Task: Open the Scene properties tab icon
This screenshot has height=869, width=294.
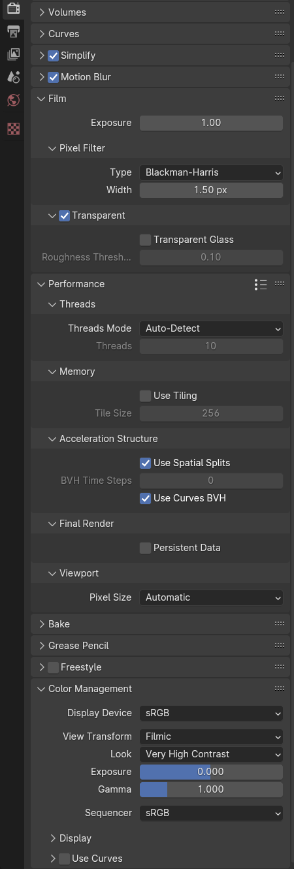Action: tap(13, 77)
